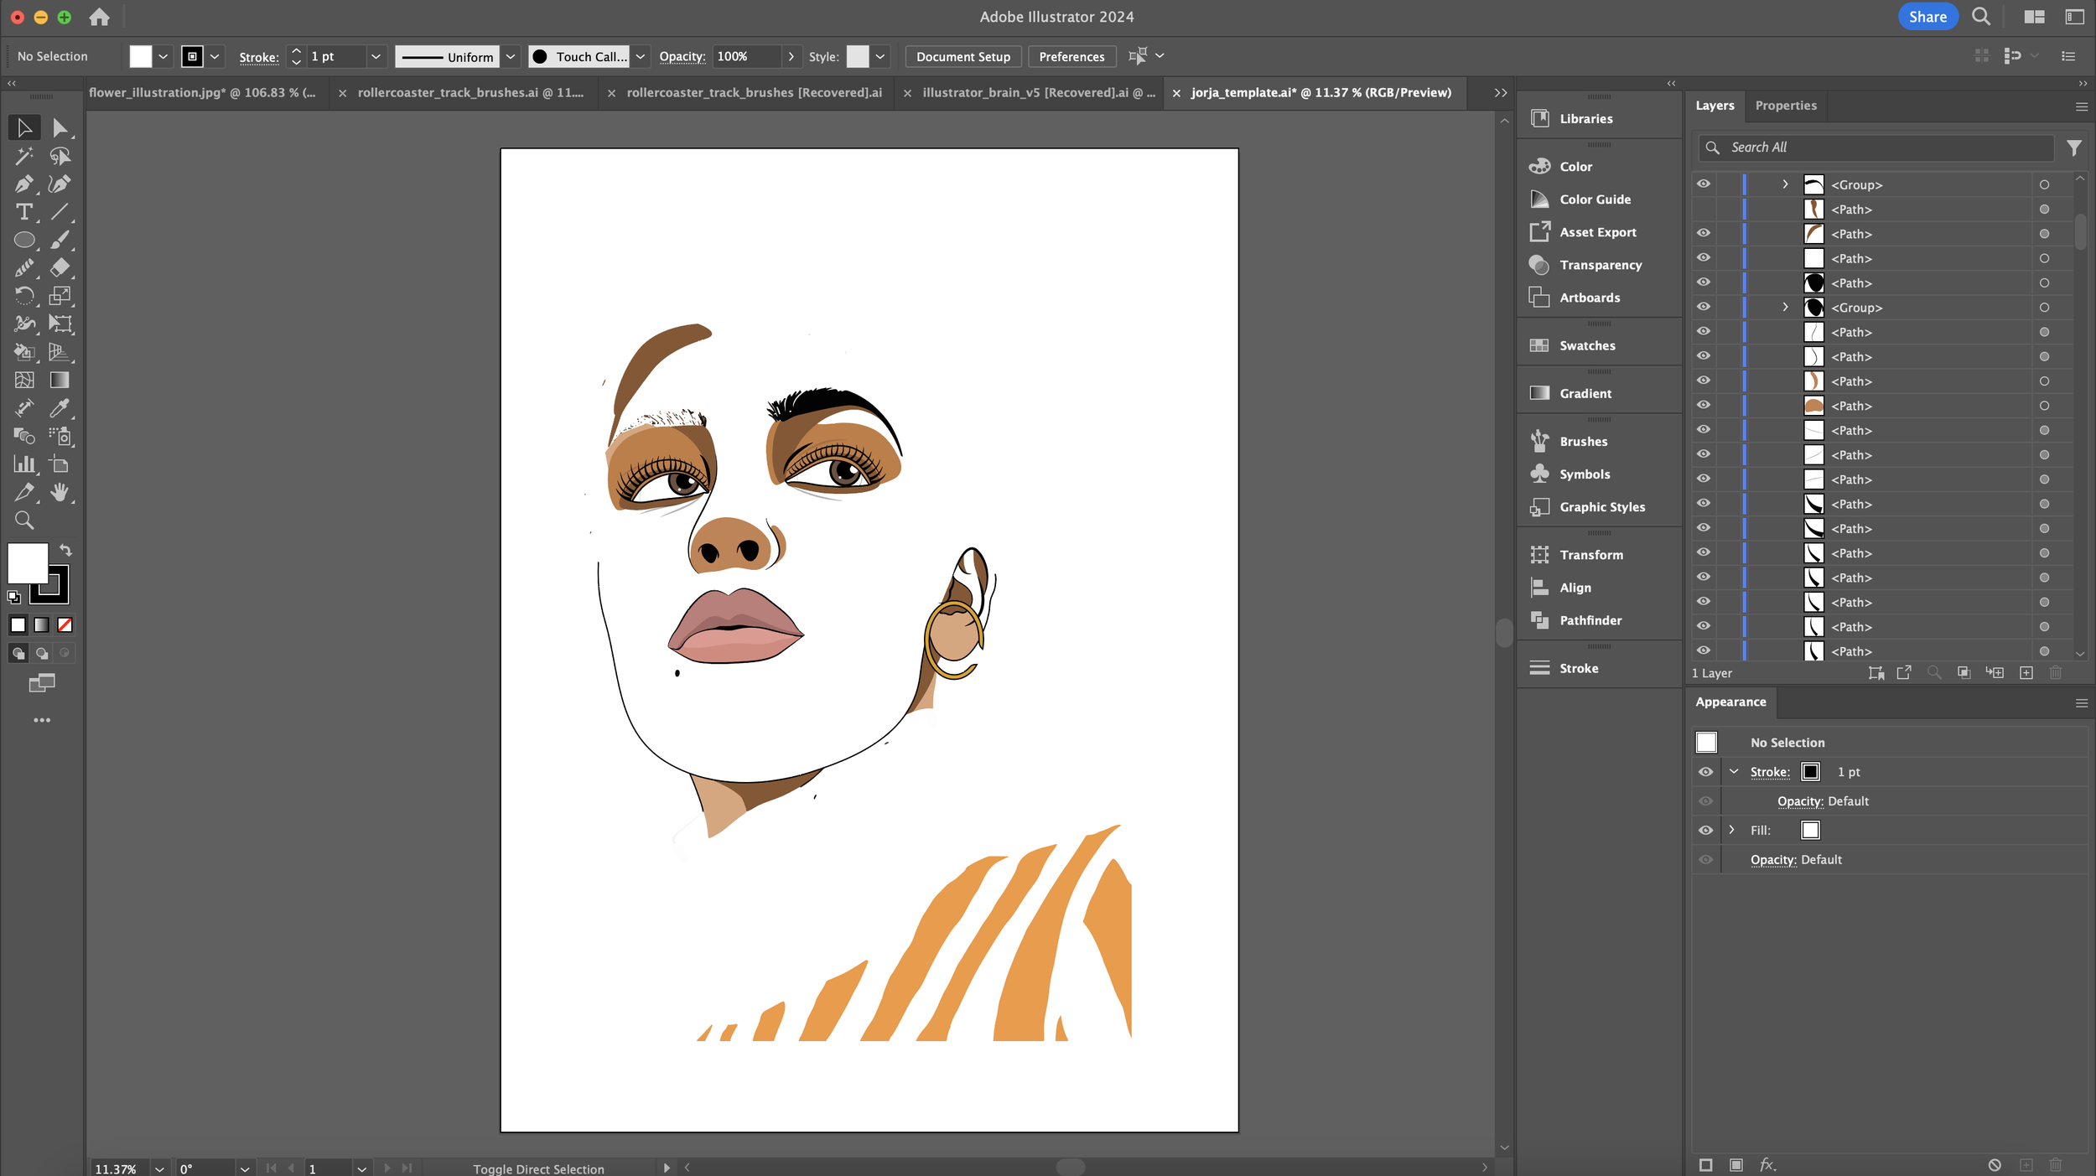Image resolution: width=2096 pixels, height=1176 pixels.
Task: Click the Search All layers field
Action: coord(1886,148)
